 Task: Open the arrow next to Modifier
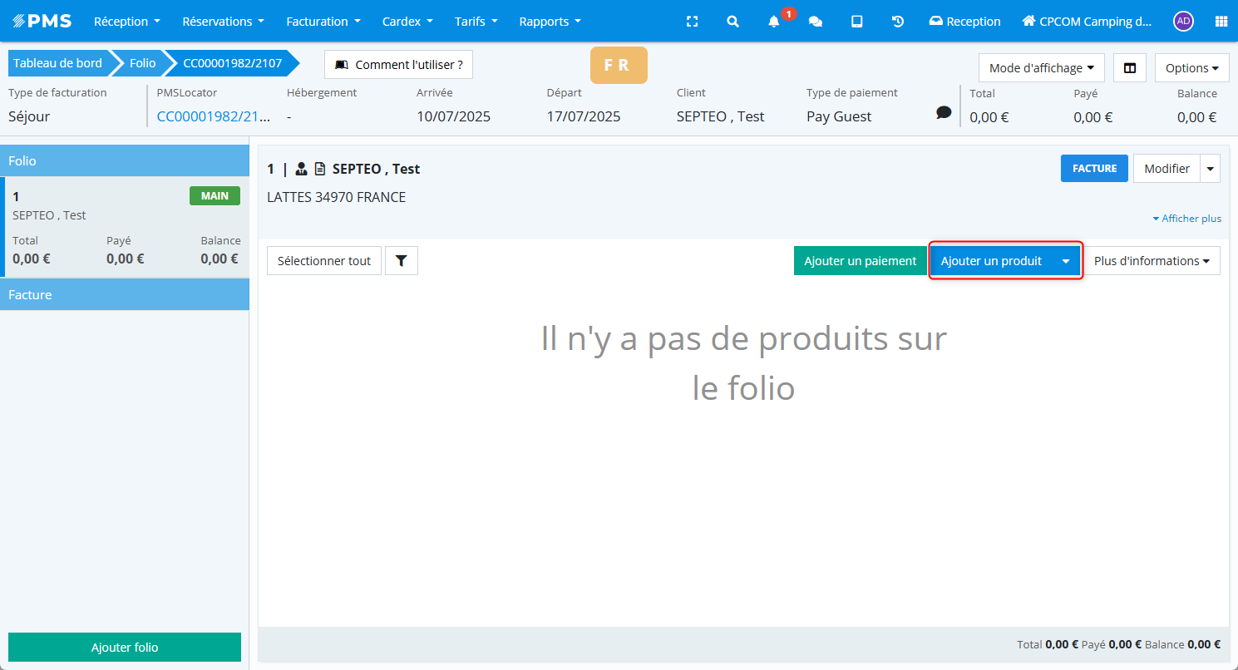tap(1211, 169)
